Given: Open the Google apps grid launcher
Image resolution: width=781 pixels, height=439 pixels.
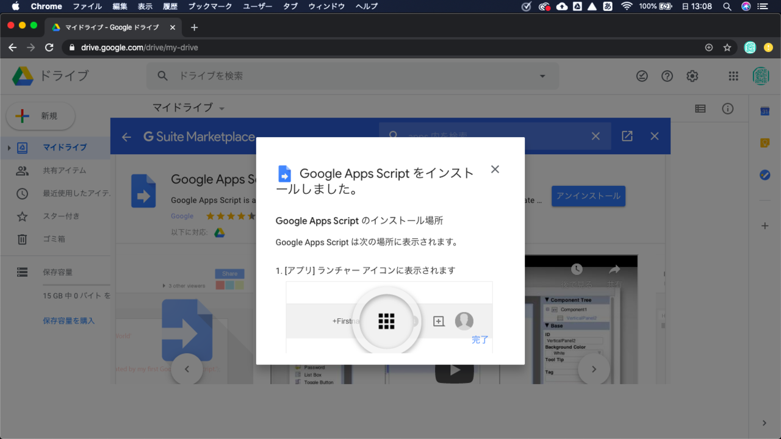Looking at the screenshot, I should [733, 76].
